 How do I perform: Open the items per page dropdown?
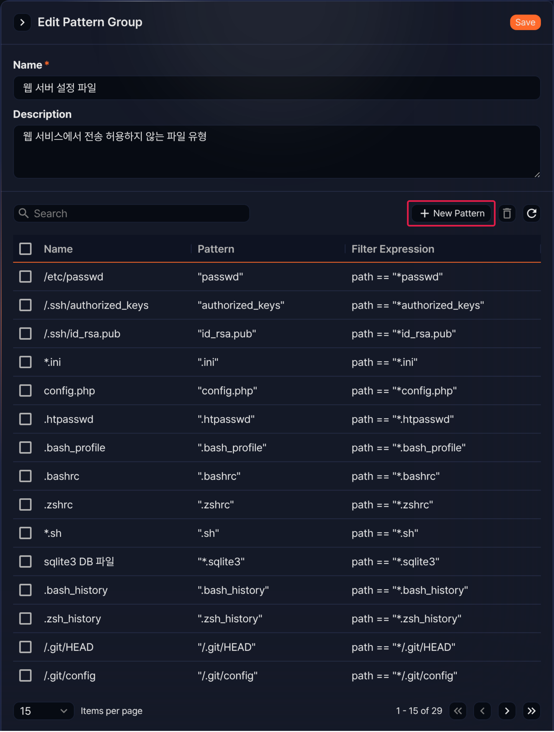tap(44, 711)
